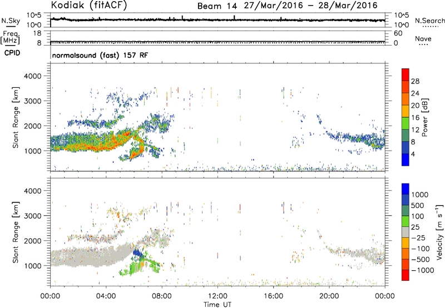Click the 20:00 time tick label
This screenshot has width=445, height=308.
(329, 296)
